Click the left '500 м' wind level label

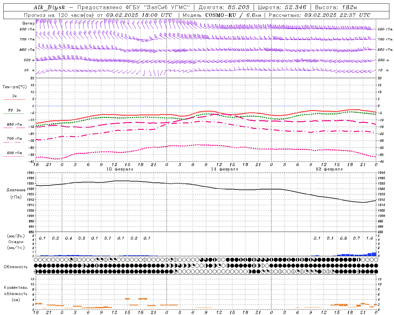click(x=29, y=60)
